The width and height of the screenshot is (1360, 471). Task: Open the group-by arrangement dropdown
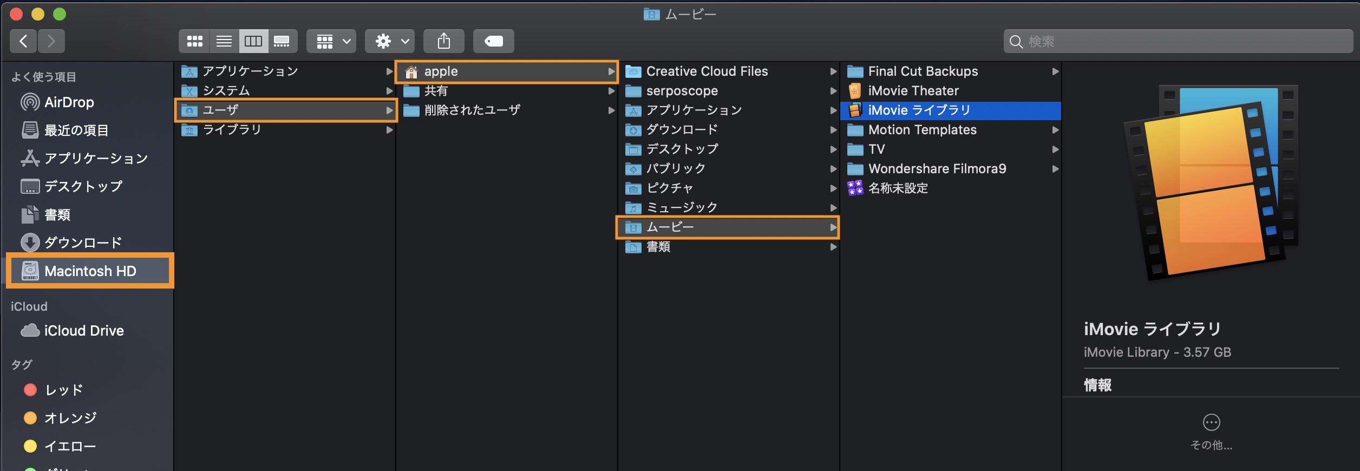click(x=331, y=41)
